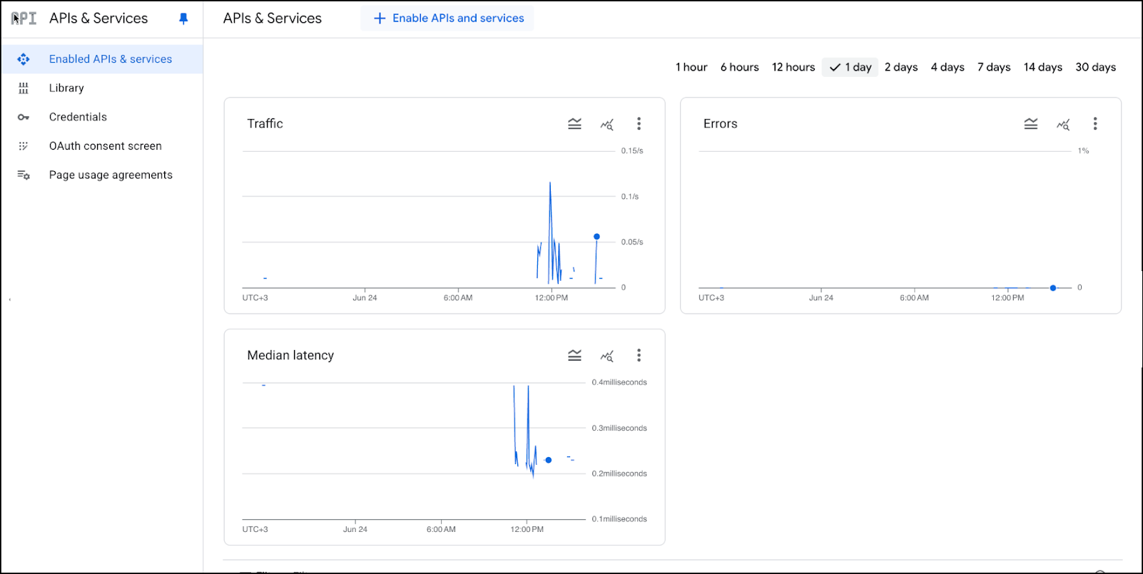1143x574 pixels.
Task: Click the latest data point on Traffic chart
Action: [x=596, y=237]
